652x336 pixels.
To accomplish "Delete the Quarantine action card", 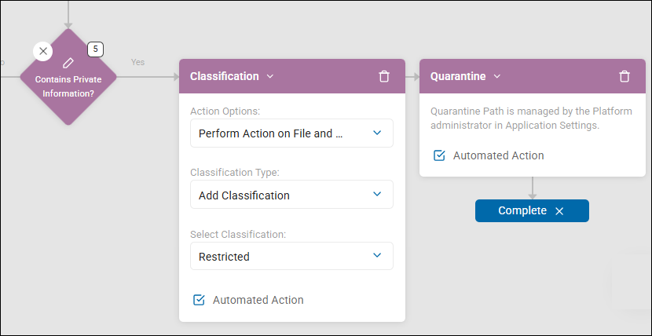I will click(x=625, y=76).
